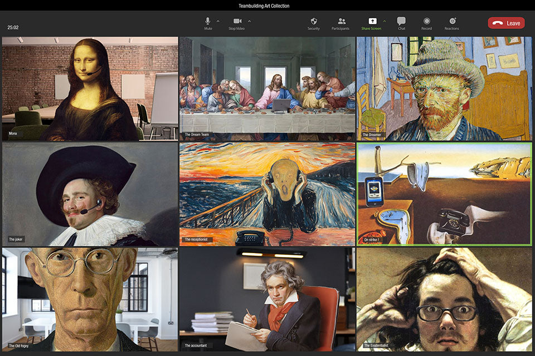Click The accountant video tile
Image resolution: width=535 pixels, height=356 pixels.
[267, 299]
